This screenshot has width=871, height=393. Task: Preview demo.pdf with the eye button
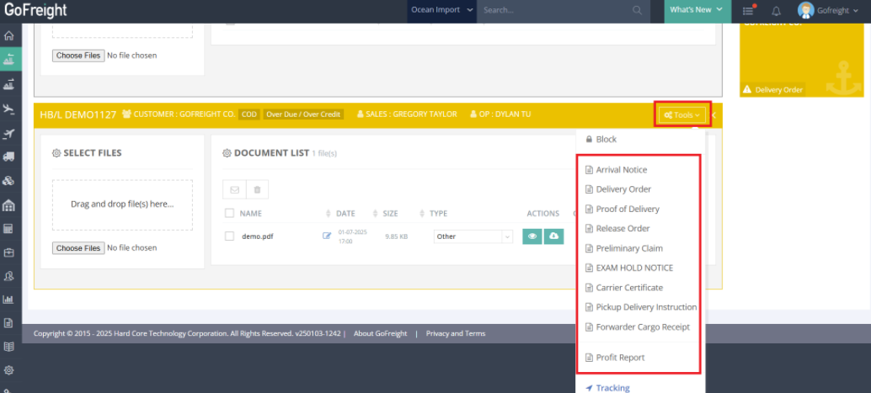tap(532, 236)
